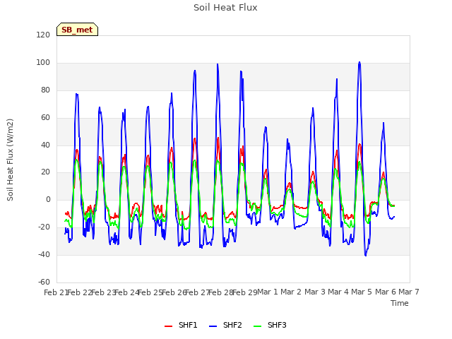Click the y-axis label 40
This screenshot has height=339, width=452.
45,145
